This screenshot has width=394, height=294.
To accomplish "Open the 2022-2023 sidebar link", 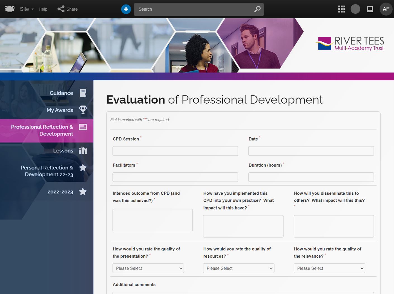I will (60, 192).
